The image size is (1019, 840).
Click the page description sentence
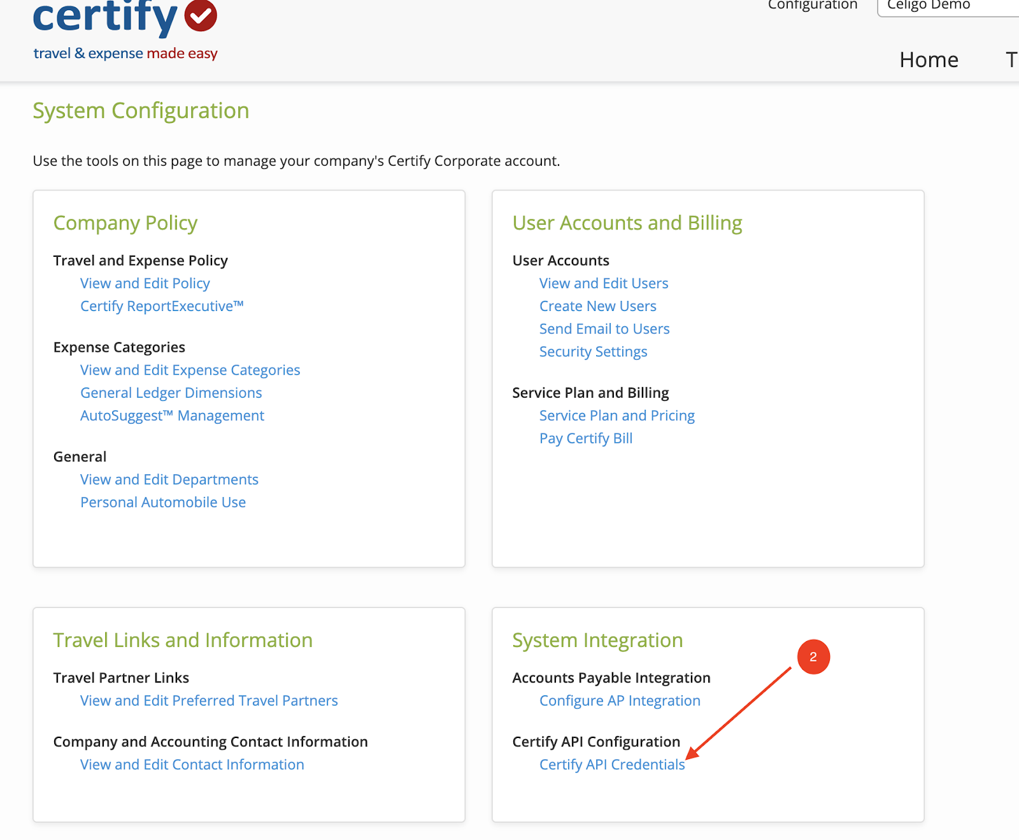pos(296,161)
